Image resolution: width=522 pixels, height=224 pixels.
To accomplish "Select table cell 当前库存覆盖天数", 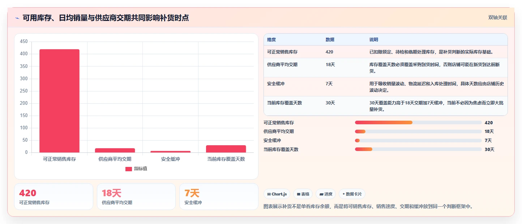I will coord(284,103).
